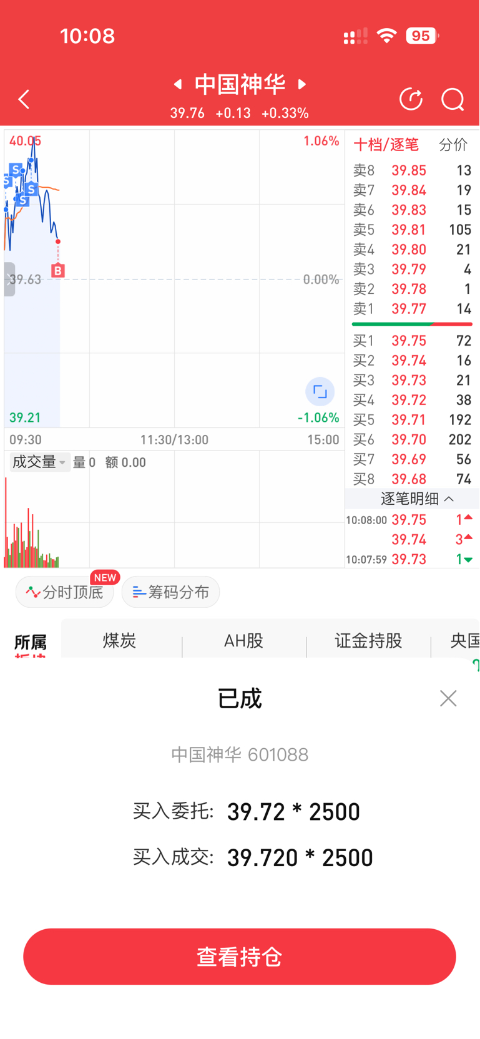
Task: Select 买8 price 39.68 row
Action: [412, 479]
